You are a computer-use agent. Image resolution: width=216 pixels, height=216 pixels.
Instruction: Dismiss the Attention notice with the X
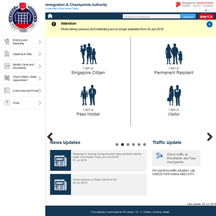click(x=209, y=25)
